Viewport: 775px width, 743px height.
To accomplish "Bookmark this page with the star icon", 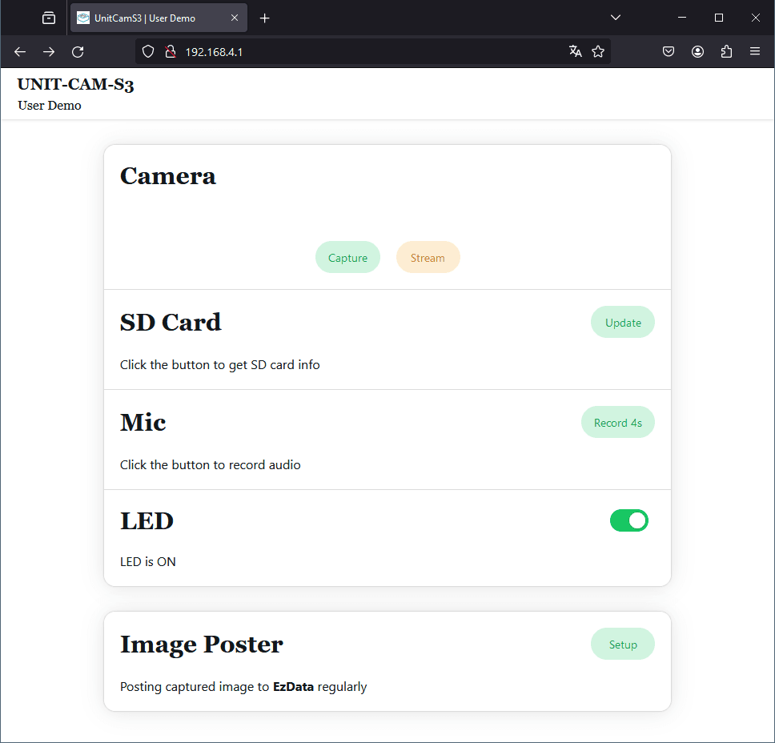I will tap(598, 52).
